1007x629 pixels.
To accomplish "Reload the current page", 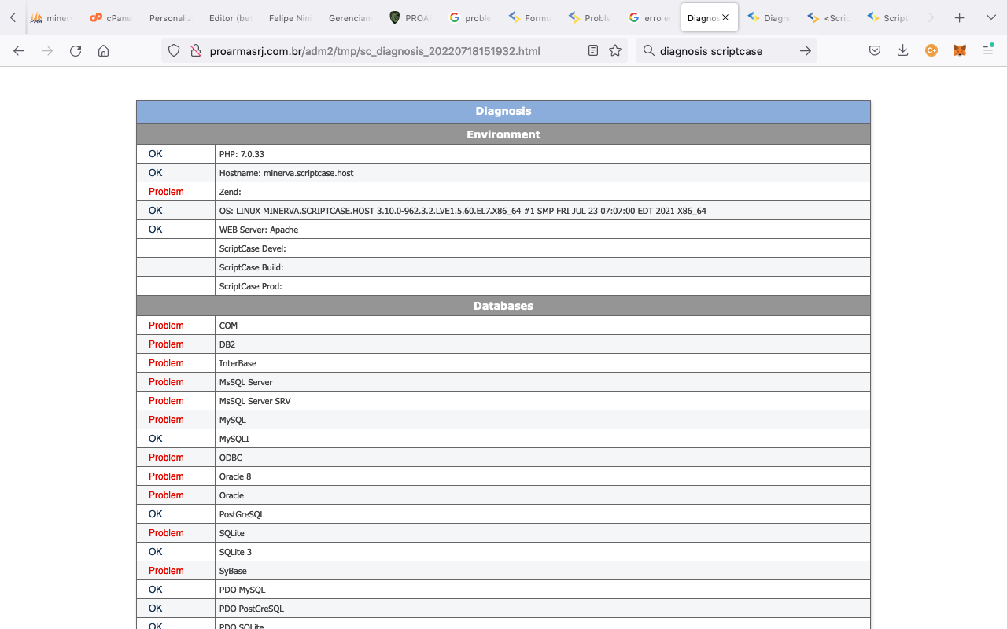I will (x=76, y=50).
